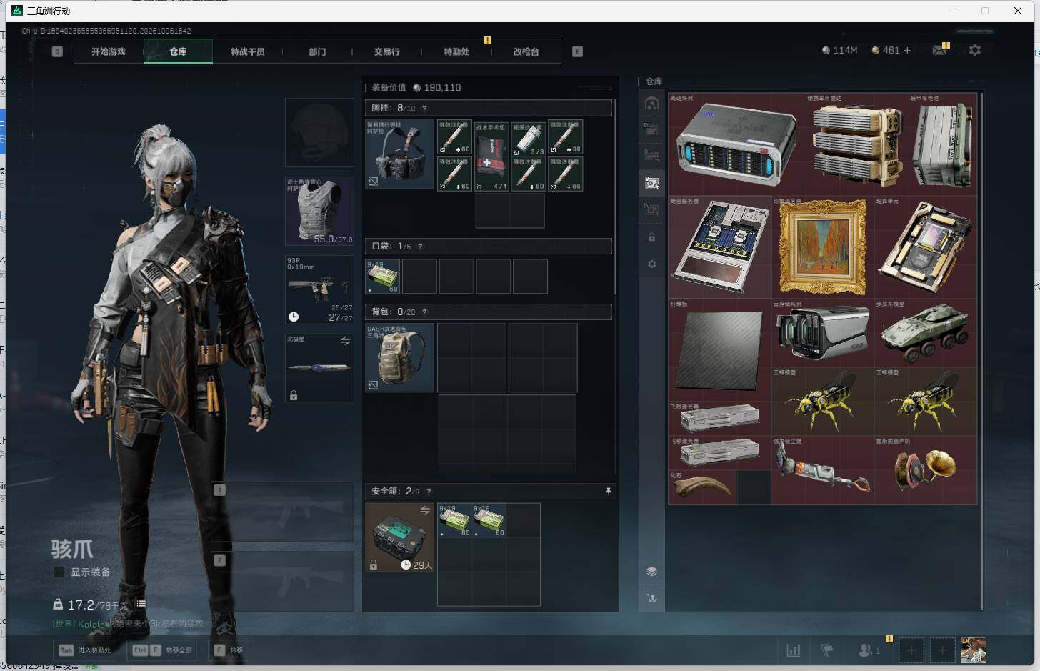Go to the 特勤处 tab
Viewport: 1040px width, 671px height.
456,51
